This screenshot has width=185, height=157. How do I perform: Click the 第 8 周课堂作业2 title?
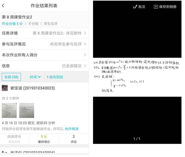point(17,17)
